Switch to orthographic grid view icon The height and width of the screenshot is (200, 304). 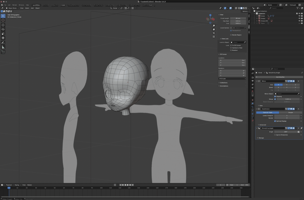coord(214,37)
